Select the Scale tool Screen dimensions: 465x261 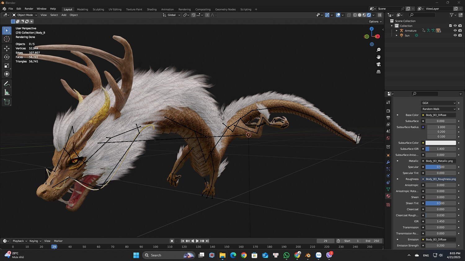(x=7, y=66)
